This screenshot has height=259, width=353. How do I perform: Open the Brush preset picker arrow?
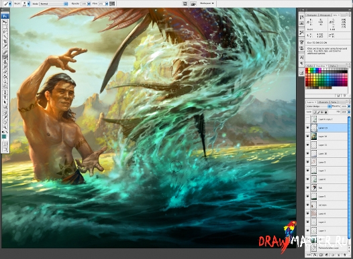pyautogui.click(x=28, y=4)
